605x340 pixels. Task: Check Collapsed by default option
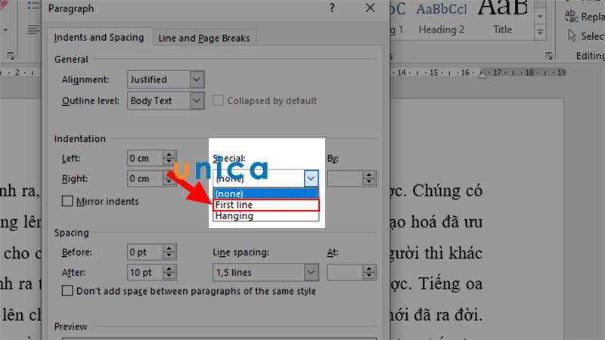point(218,100)
